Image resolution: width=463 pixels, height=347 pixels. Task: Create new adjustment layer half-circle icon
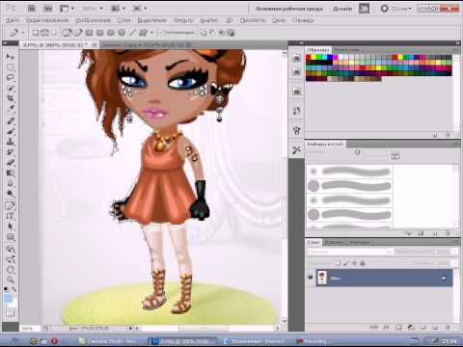click(x=411, y=328)
